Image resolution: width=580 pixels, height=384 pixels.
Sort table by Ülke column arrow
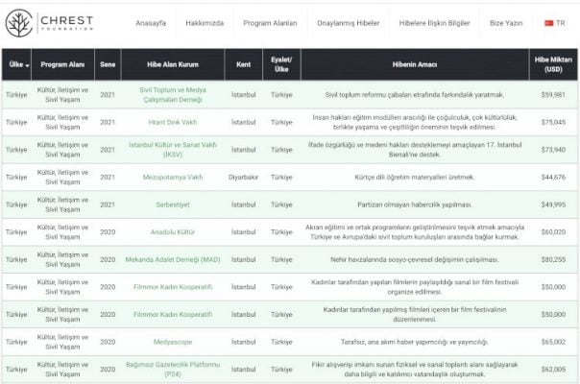[x=28, y=65]
